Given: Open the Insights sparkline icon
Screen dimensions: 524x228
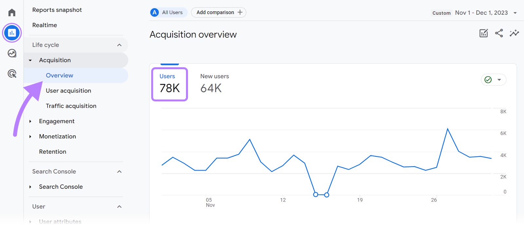Looking at the screenshot, I should pos(514,33).
